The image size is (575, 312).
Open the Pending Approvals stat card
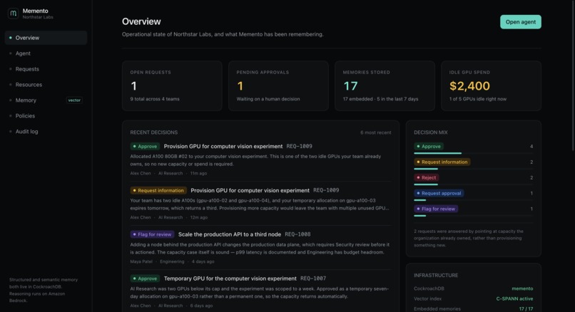pyautogui.click(x=278, y=85)
